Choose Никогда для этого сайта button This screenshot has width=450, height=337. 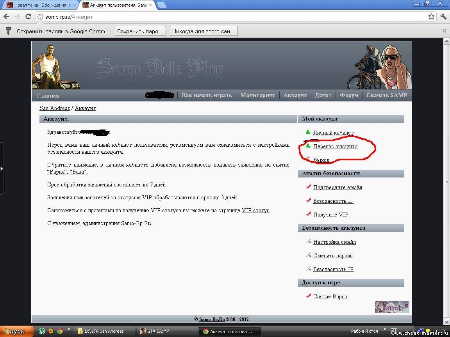click(204, 31)
